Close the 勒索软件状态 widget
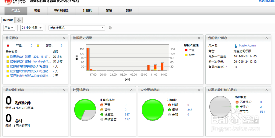275x138 pixels. click(x=64, y=90)
